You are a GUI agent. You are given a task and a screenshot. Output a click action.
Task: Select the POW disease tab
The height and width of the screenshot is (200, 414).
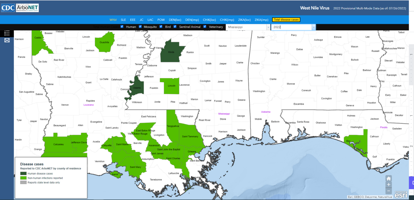[x=161, y=20]
